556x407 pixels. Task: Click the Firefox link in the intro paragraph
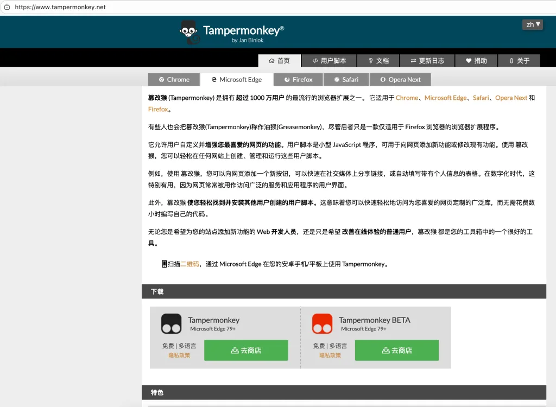[158, 109]
